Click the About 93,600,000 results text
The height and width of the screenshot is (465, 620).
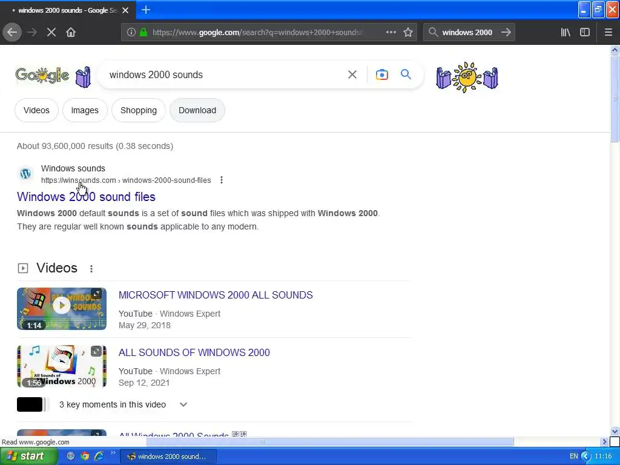pos(95,146)
